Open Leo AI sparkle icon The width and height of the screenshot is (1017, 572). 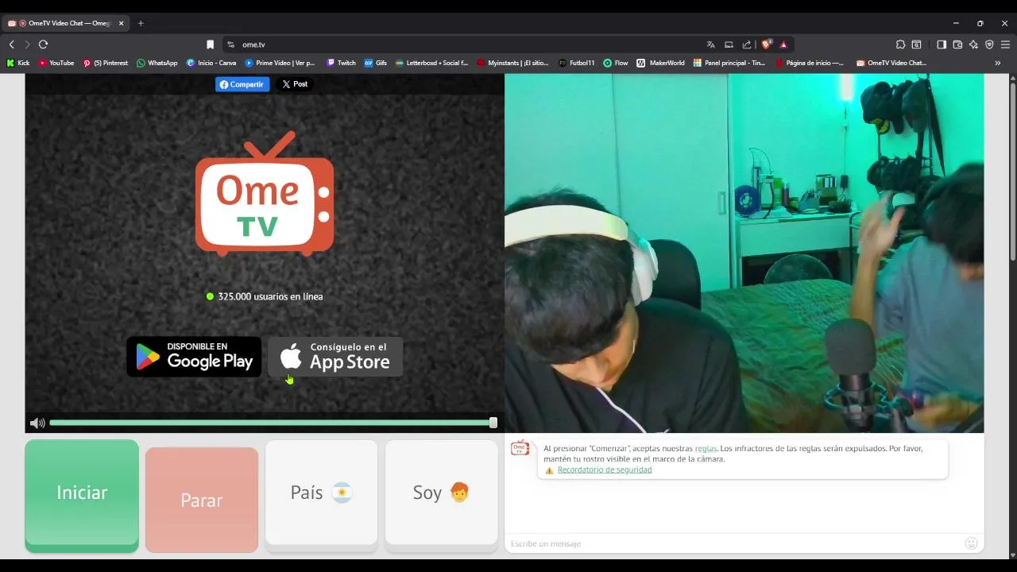click(x=973, y=44)
